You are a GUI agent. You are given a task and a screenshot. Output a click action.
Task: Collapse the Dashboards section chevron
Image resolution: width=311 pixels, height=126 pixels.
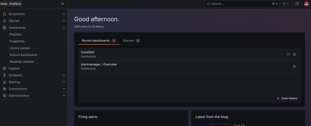[x=64, y=28]
